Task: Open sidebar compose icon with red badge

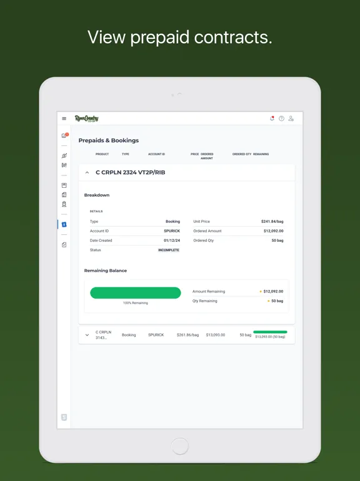Action: [x=64, y=135]
